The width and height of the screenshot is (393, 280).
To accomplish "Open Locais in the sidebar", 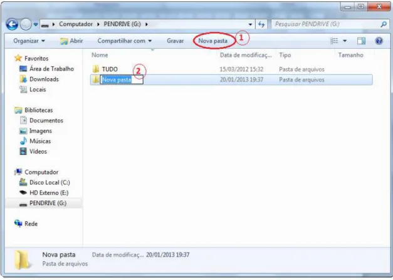I will [x=38, y=89].
